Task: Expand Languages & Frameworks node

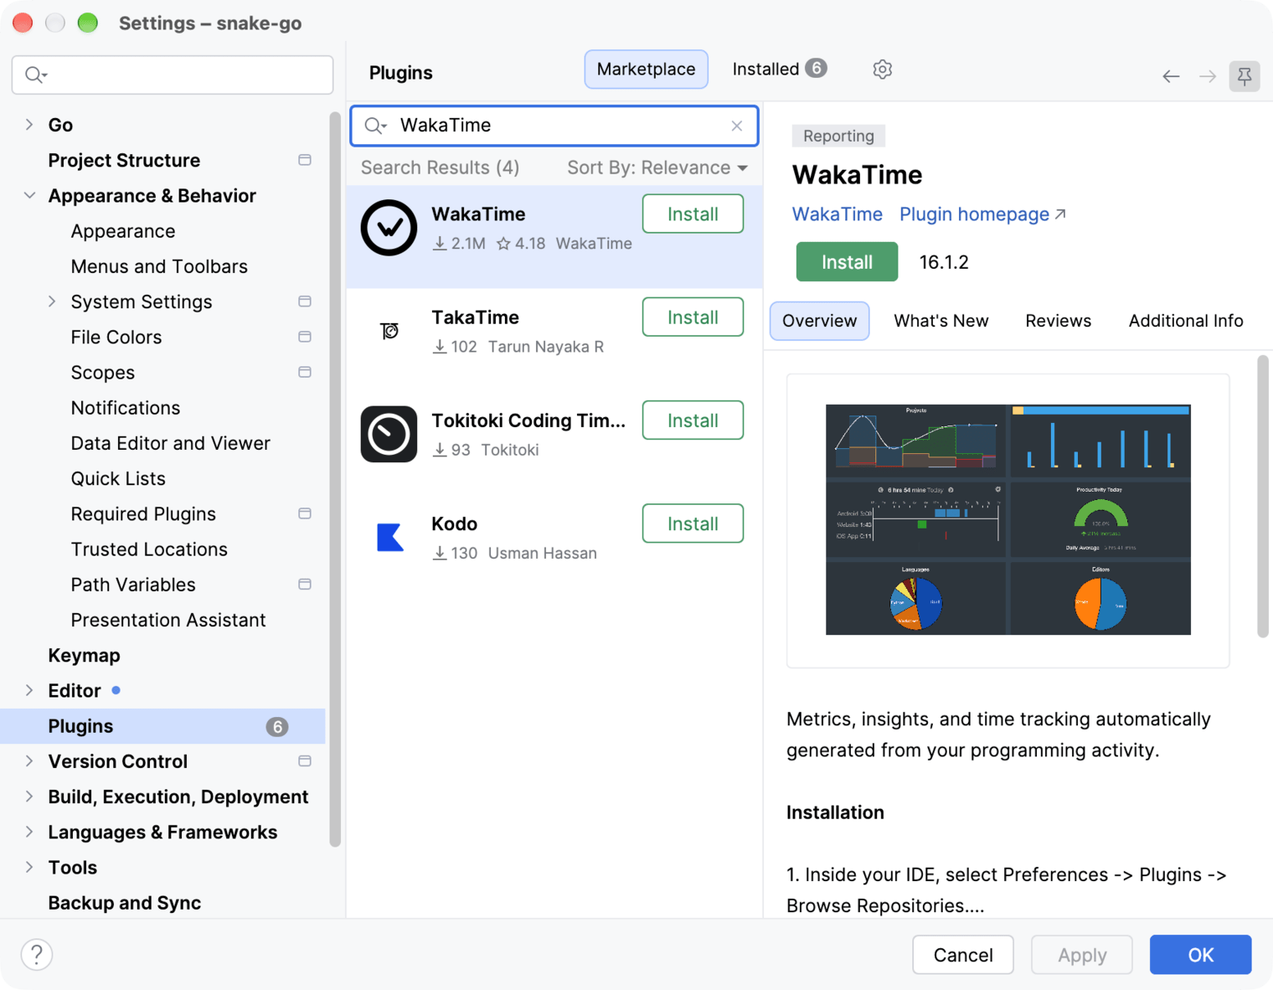Action: [29, 832]
